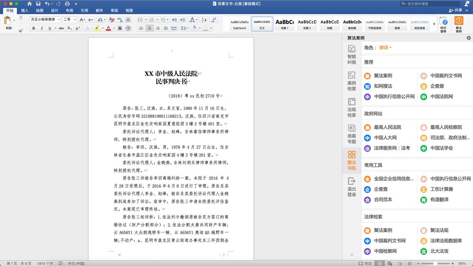The image size is (473, 266).
Task: Apply the red font color swatch
Action: tap(108, 28)
